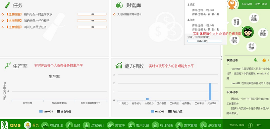Click the green flower icon beside 获赞动态

(255, 60)
